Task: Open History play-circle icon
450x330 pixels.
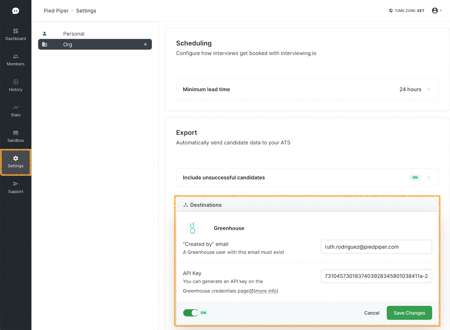Action: click(x=16, y=82)
